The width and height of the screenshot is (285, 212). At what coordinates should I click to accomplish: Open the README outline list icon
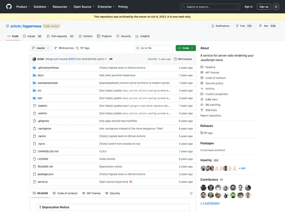[x=191, y=193]
